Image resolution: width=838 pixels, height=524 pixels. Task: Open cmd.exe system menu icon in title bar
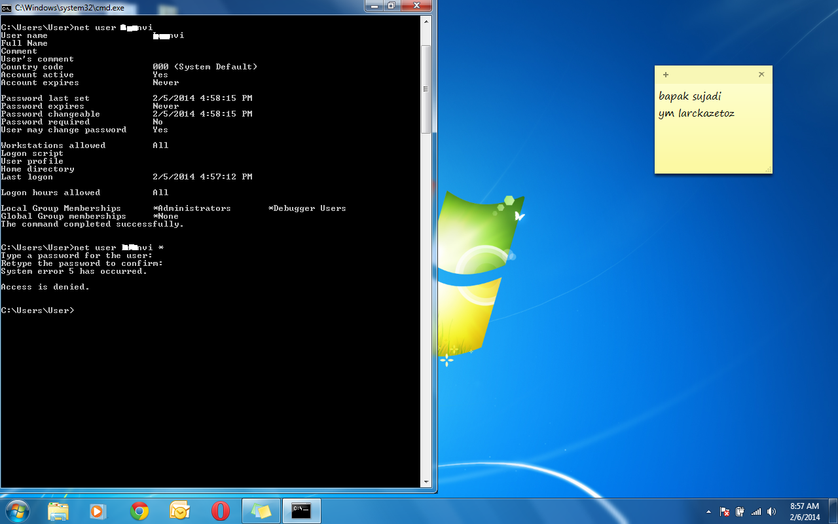(x=7, y=7)
